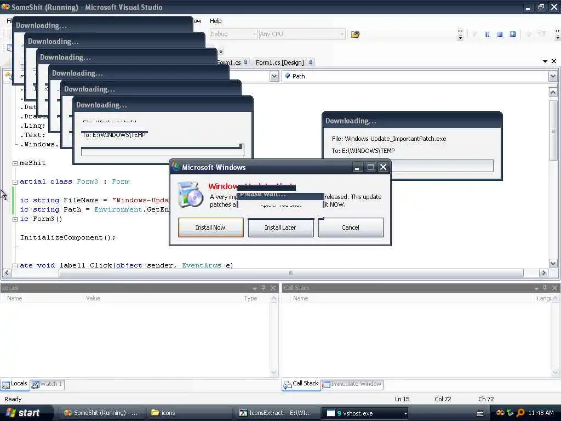Open Call Stack panel window position dropdown
Viewport: 561px width, 421px height.
[536, 288]
